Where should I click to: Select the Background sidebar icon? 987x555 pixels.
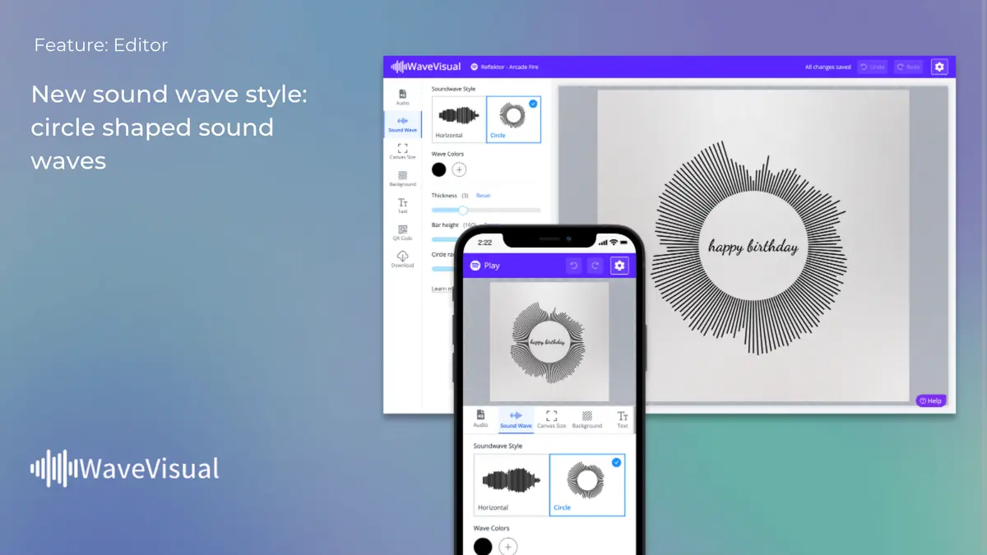(x=402, y=178)
